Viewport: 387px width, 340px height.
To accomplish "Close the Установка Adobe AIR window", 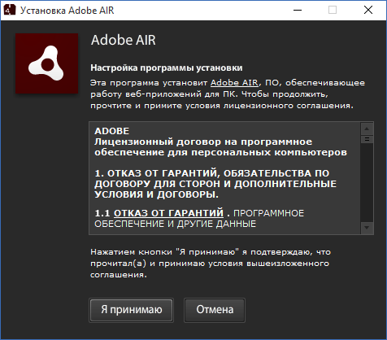I will point(368,11).
